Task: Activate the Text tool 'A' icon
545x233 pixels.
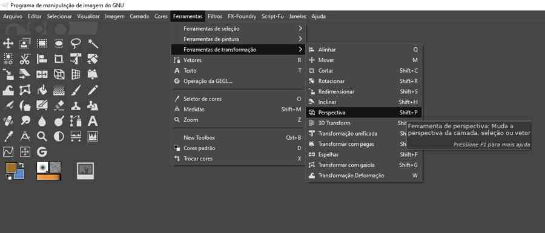Action: pyautogui.click(x=93, y=121)
